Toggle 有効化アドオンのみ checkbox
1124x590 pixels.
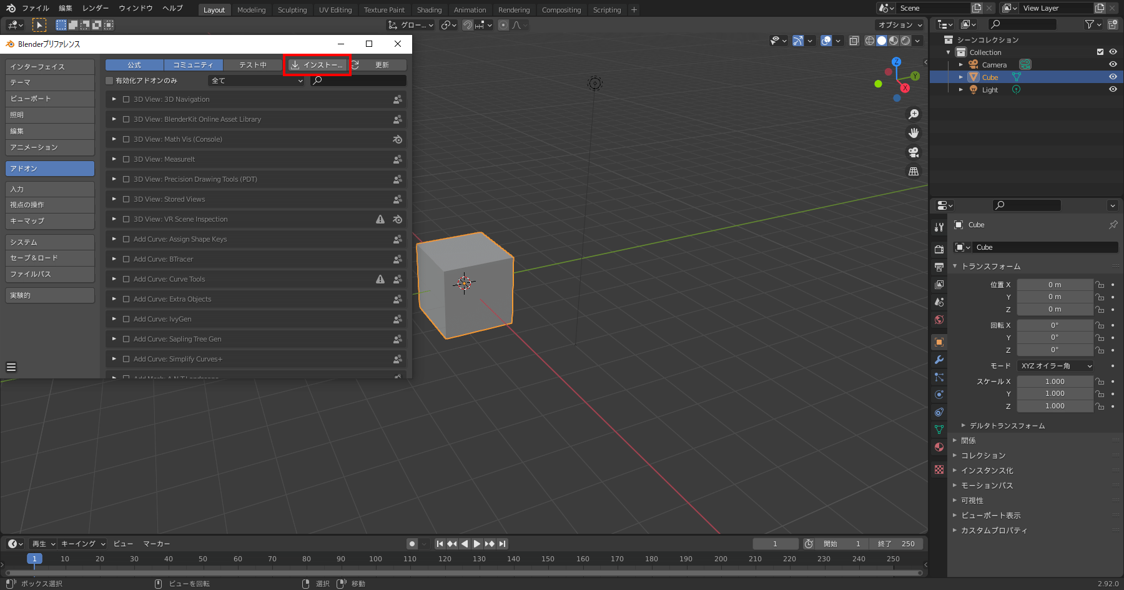(x=109, y=81)
